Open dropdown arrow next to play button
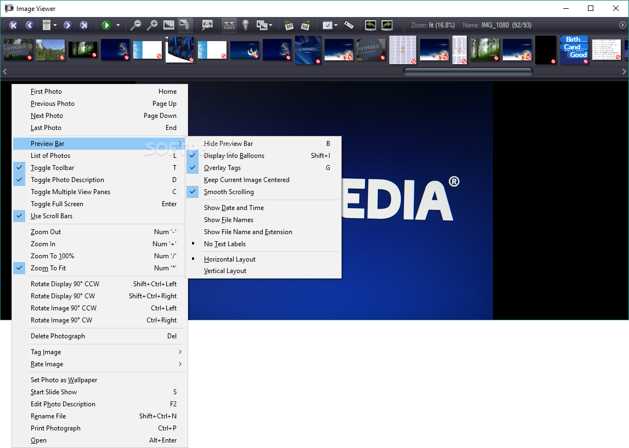Image resolution: width=629 pixels, height=448 pixels. click(x=118, y=25)
